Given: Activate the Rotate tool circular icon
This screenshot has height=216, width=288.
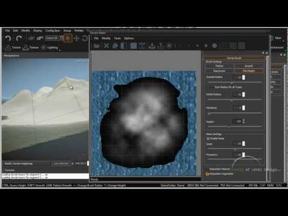Looking at the screenshot, I should (85, 38).
